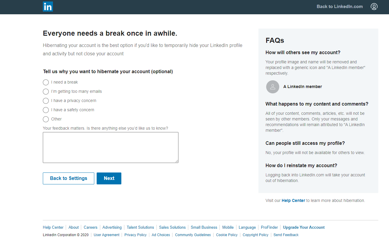Screen dimensions: 389x251
Task: Open the Copyright Policy link
Action: [255, 235]
